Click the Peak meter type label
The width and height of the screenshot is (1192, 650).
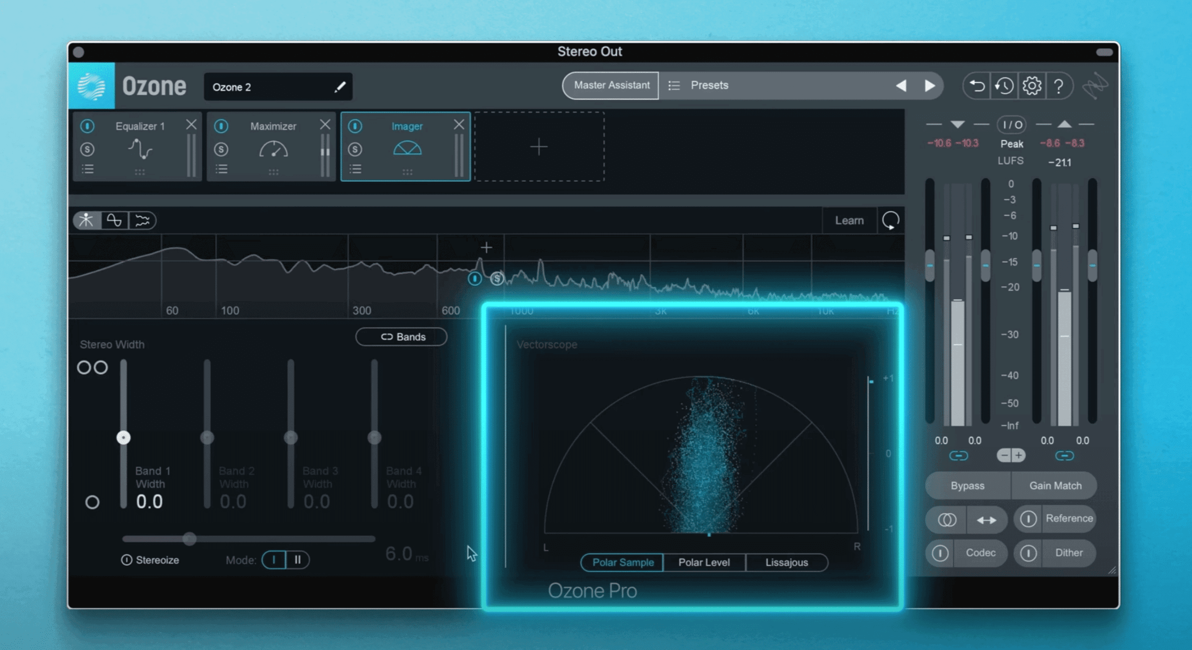coord(1012,144)
